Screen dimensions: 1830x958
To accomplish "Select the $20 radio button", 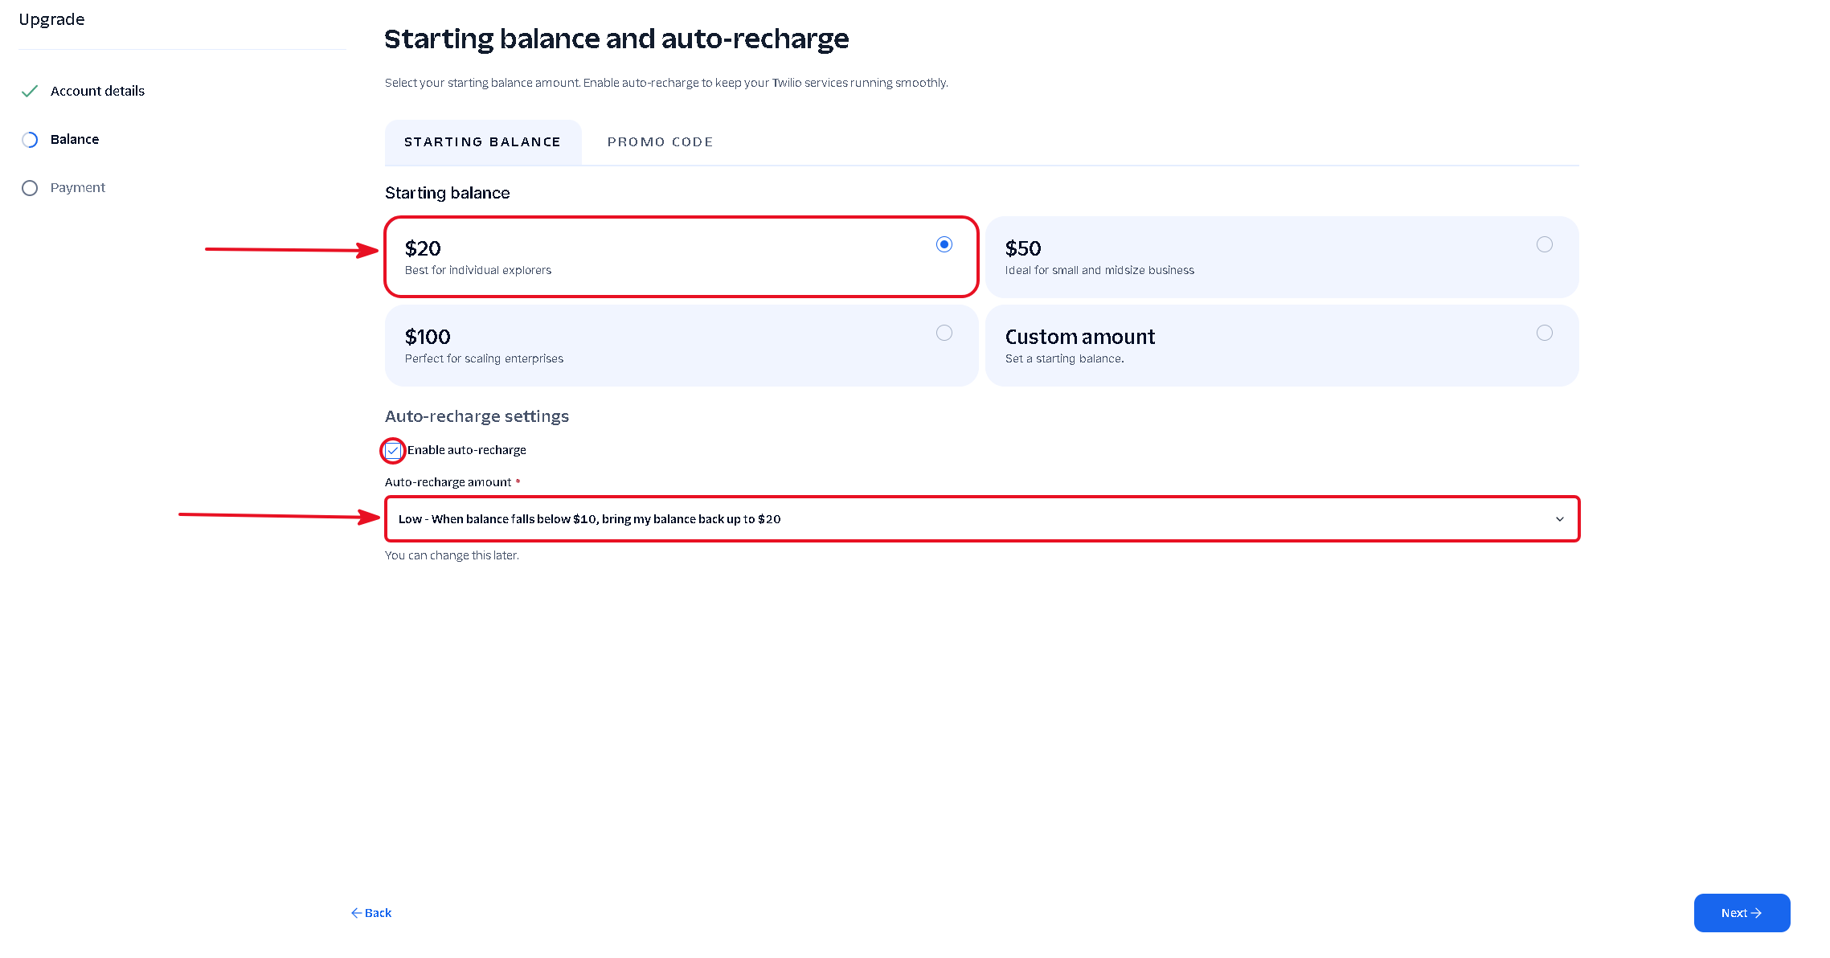I will coord(944,244).
